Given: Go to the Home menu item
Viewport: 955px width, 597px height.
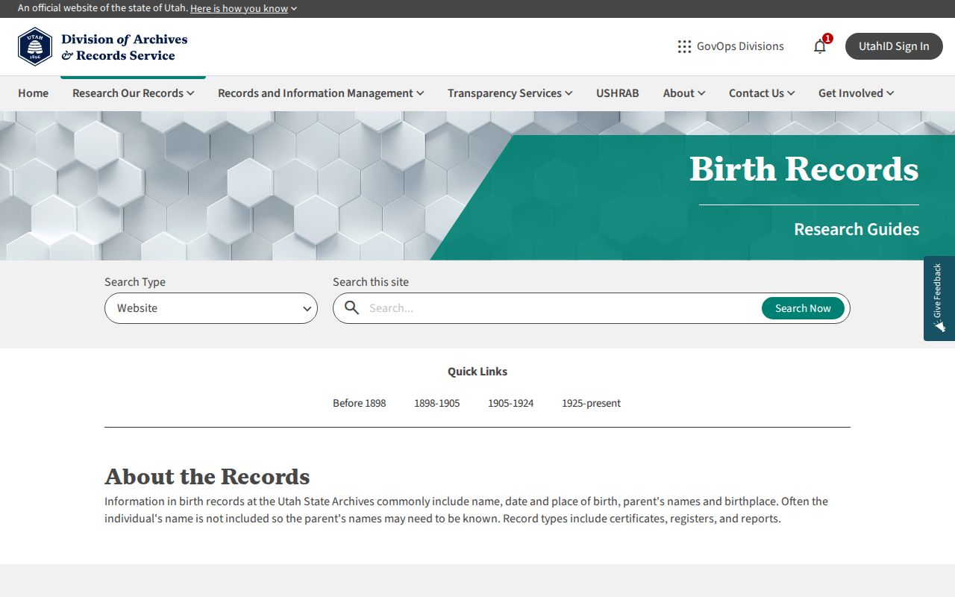Looking at the screenshot, I should click(x=34, y=93).
